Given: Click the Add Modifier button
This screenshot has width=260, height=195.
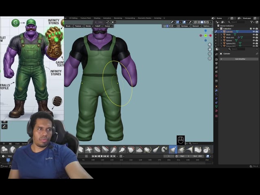Looking at the screenshot, I should coord(239,59).
